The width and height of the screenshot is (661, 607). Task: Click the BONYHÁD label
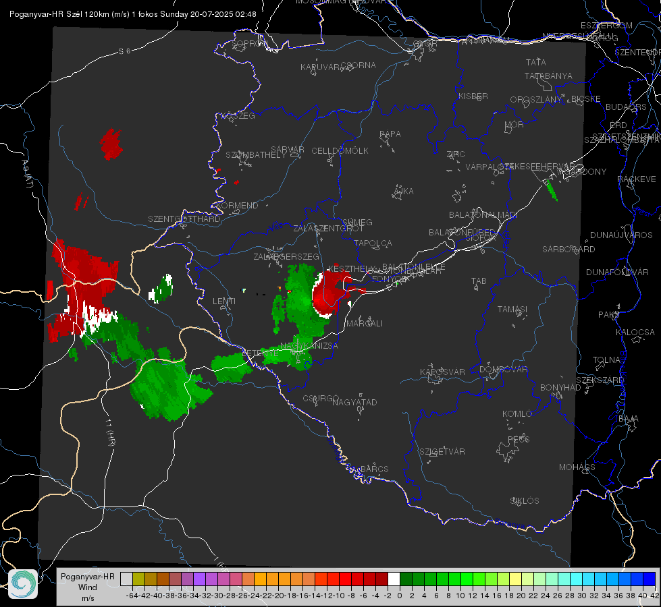pyautogui.click(x=560, y=388)
